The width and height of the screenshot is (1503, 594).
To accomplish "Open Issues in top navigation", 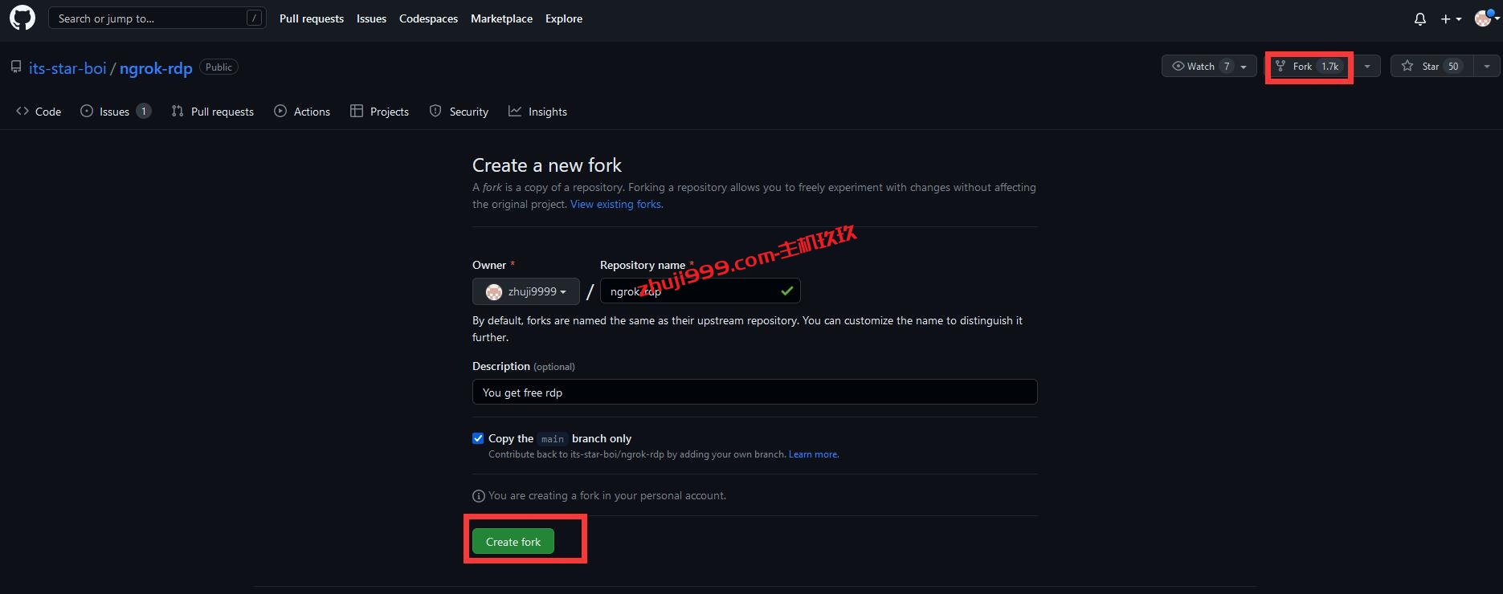I will (x=371, y=18).
